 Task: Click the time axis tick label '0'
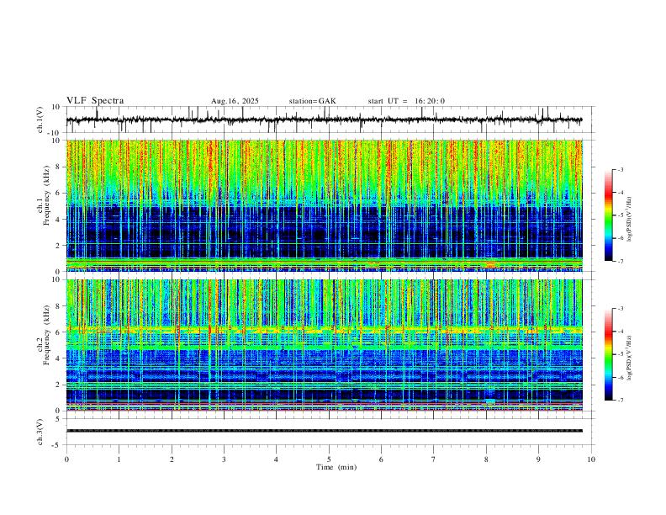66,459
